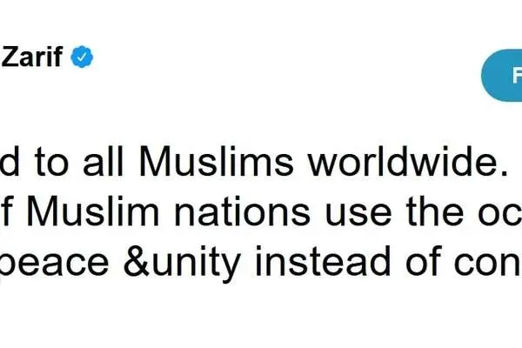522x348 pixels.
Task: Click the blue verified checkmark badge
Action: 82,57
